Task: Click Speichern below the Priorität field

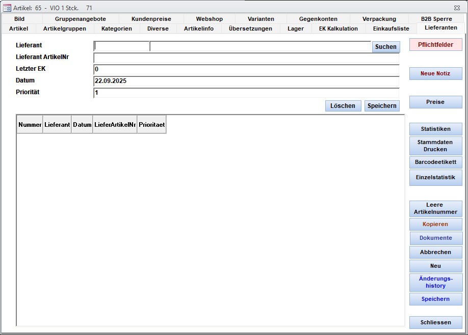Action: [x=382, y=106]
